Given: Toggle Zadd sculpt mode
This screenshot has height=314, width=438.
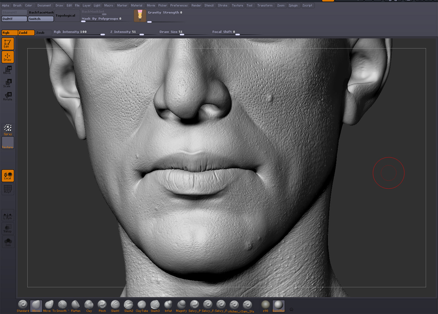Looking at the screenshot, I should 26,33.
